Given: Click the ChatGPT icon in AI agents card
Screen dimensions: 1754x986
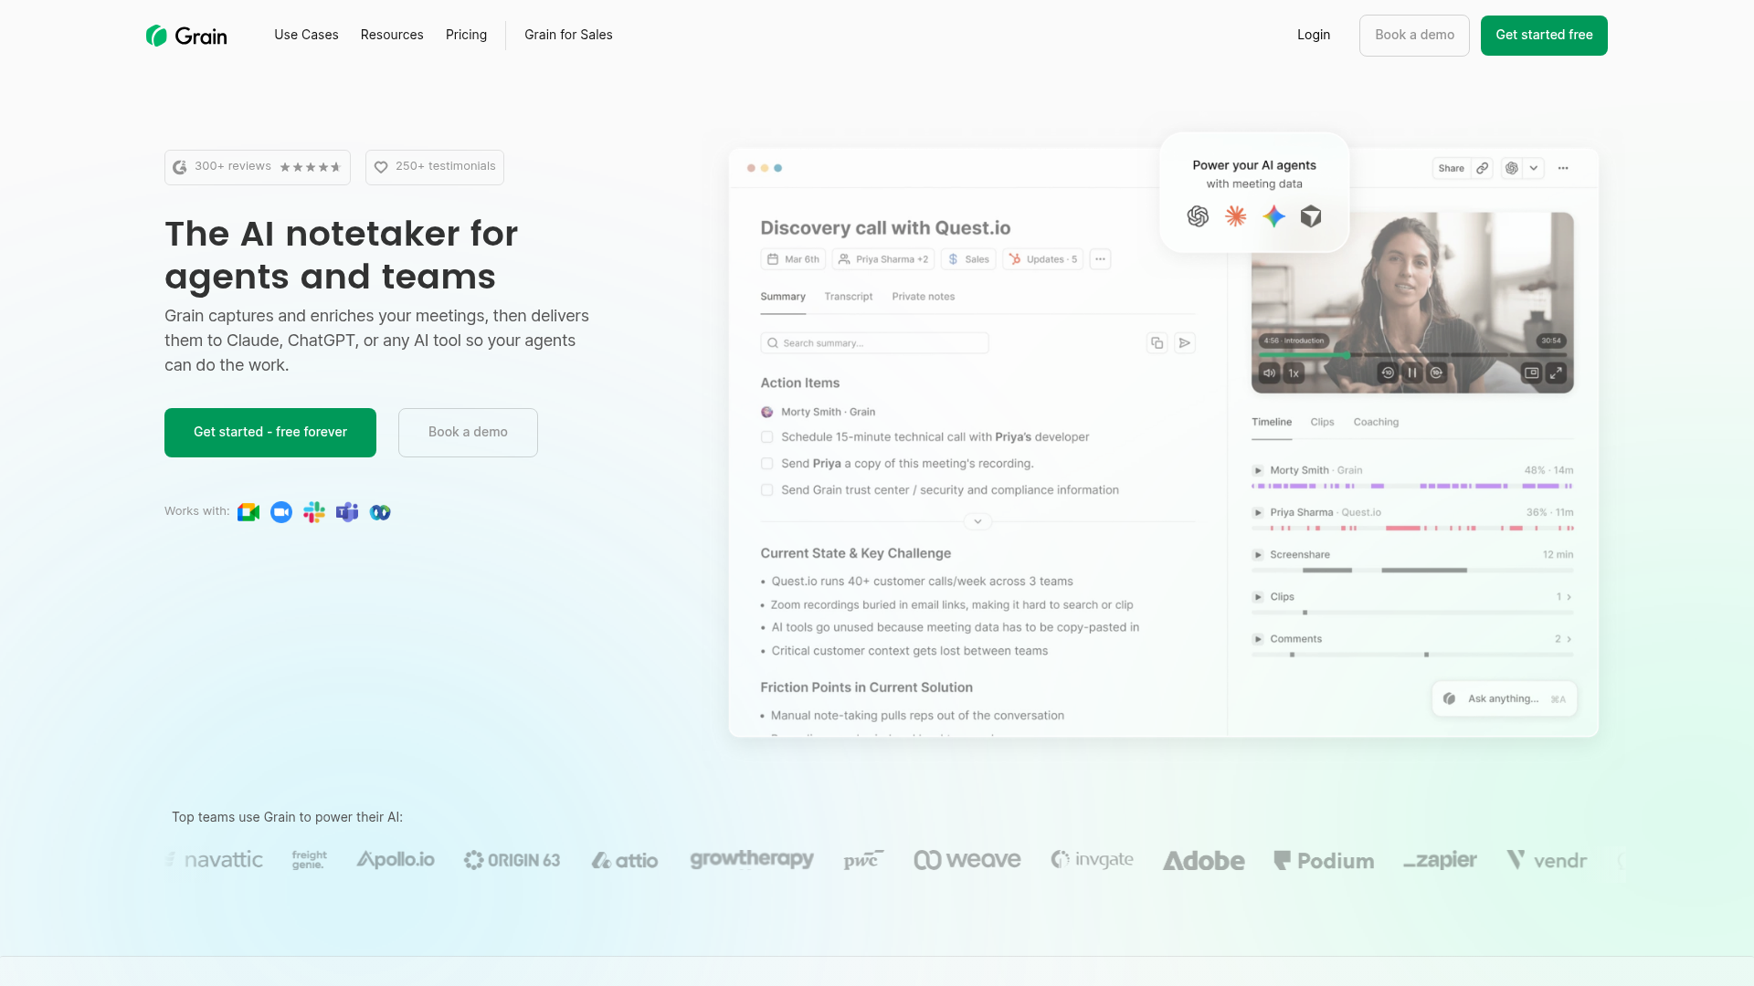Looking at the screenshot, I should pos(1198,216).
